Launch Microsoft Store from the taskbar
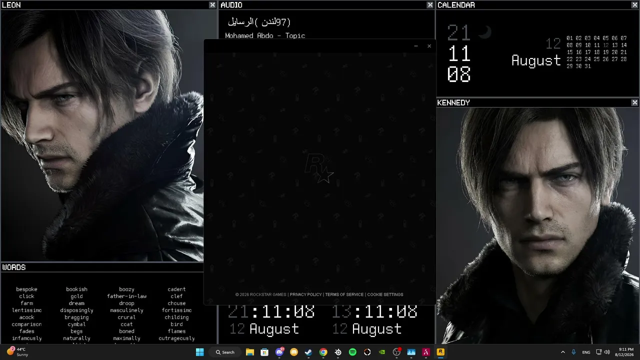The height and width of the screenshot is (360, 640). click(x=264, y=352)
